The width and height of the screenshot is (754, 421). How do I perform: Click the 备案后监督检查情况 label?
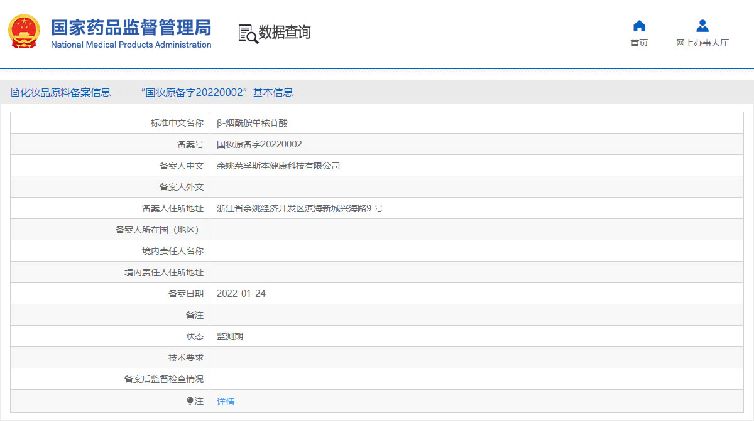coord(164,379)
